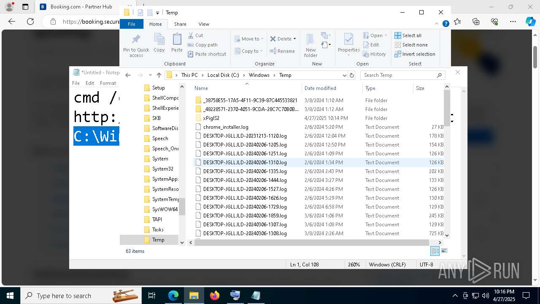Screen dimensions: 540x304
Task: Sort by Name column header
Action: pyautogui.click(x=247, y=88)
